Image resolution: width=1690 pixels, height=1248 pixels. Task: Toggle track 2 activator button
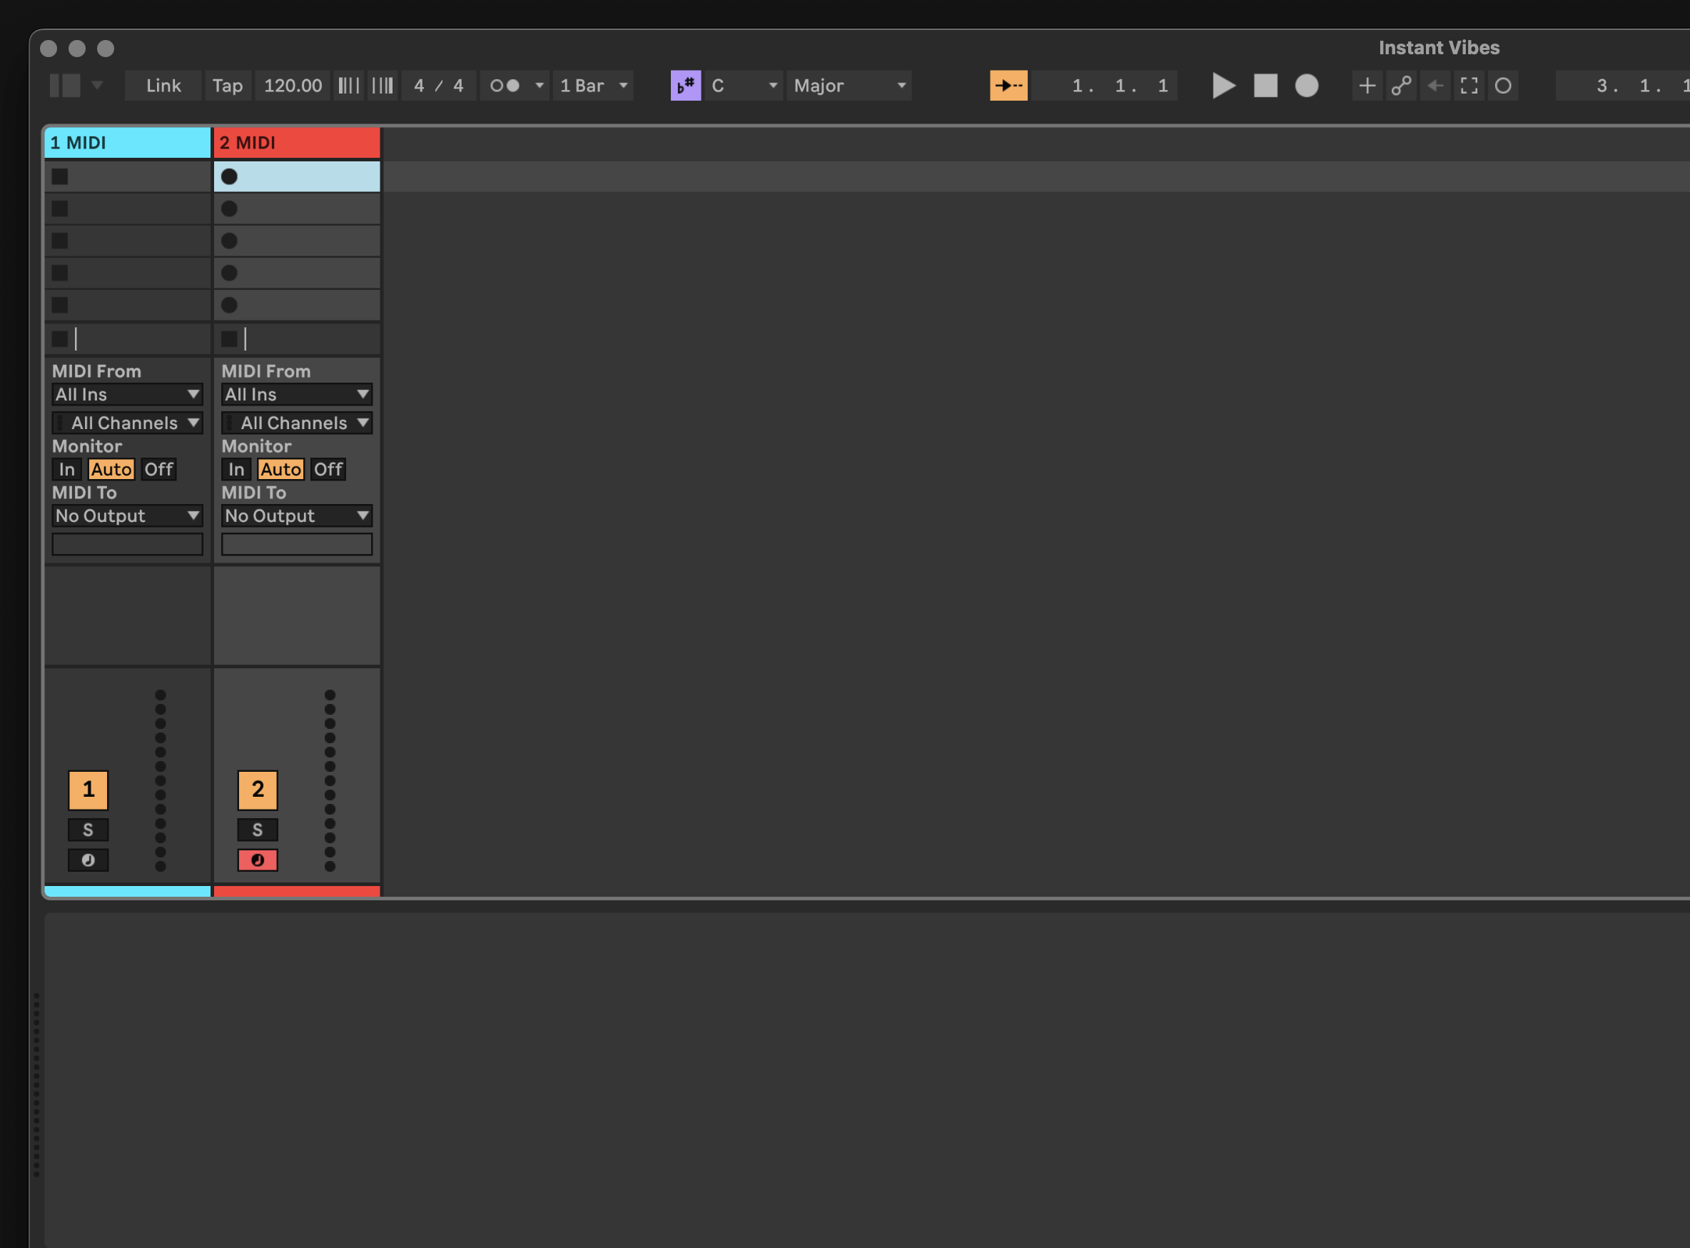coord(258,790)
